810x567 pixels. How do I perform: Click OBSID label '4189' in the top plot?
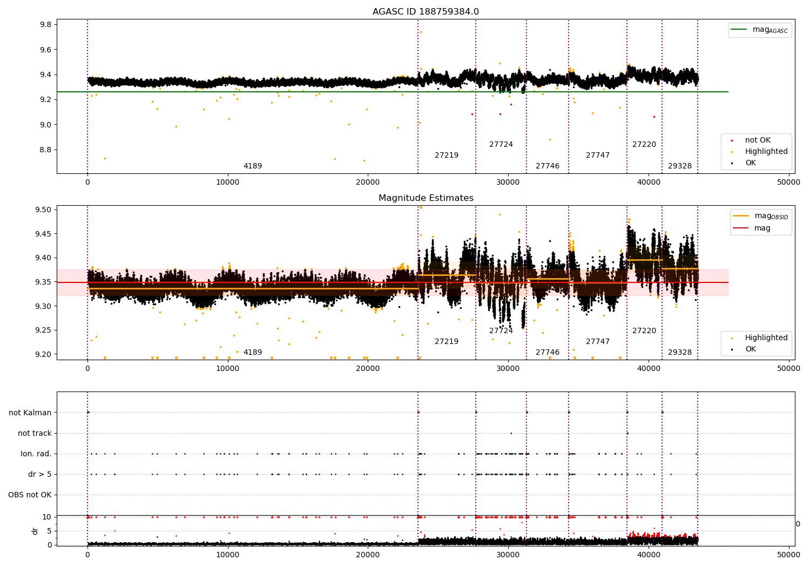point(253,166)
